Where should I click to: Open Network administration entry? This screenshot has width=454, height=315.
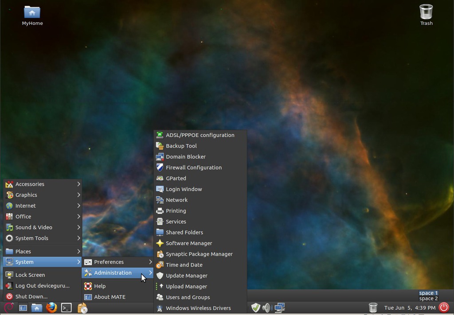(200, 200)
